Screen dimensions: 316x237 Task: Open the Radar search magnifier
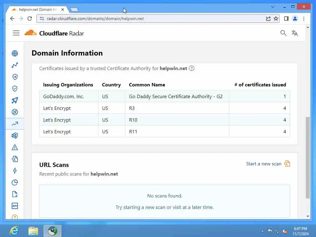click(283, 33)
